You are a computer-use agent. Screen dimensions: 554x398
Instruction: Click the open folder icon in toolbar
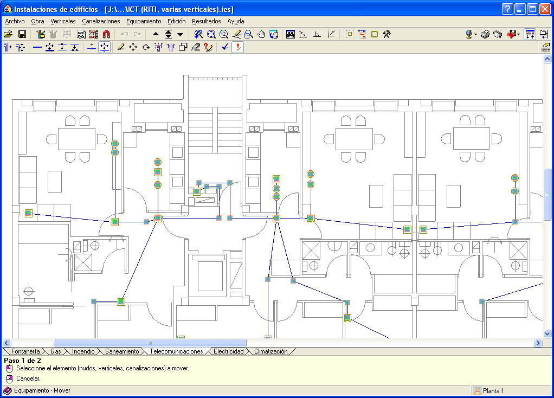tap(8, 34)
